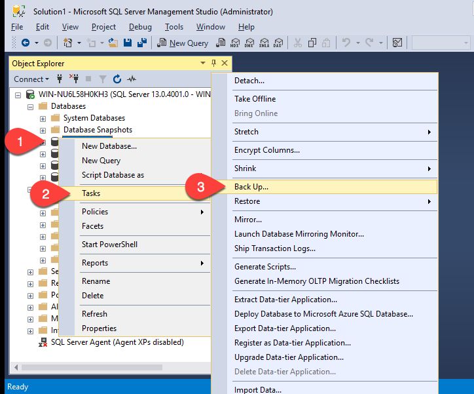Choose New Database... in context menu
Viewport: 474px width, 394px height.
coord(135,146)
